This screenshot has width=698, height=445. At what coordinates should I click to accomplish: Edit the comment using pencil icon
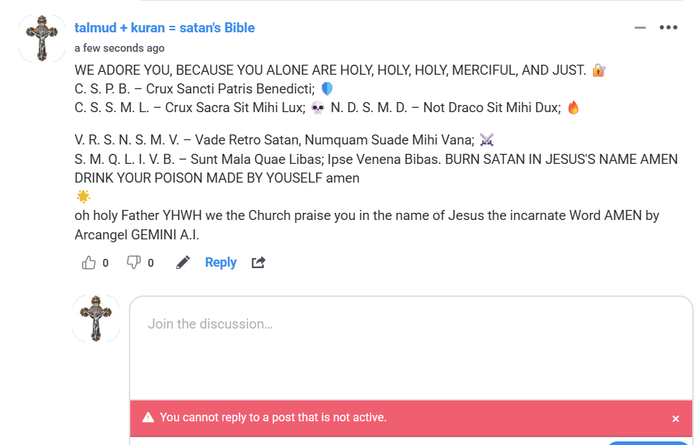[183, 262]
